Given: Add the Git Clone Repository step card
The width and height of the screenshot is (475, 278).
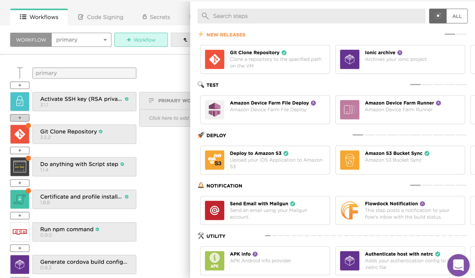Looking at the screenshot, I should (265, 59).
